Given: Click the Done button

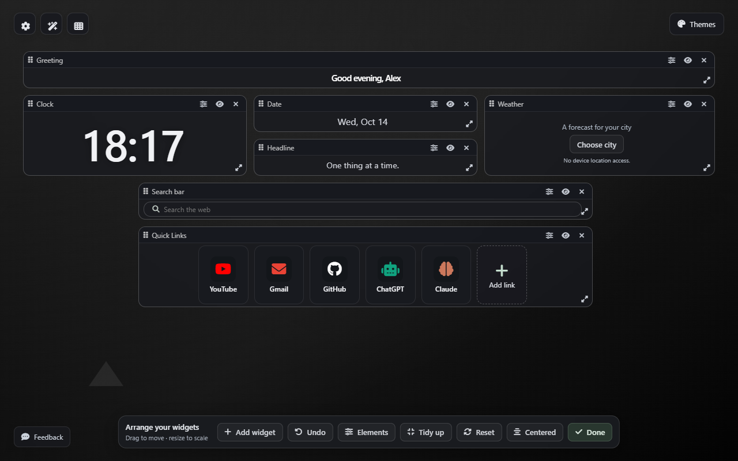Looking at the screenshot, I should (590, 432).
